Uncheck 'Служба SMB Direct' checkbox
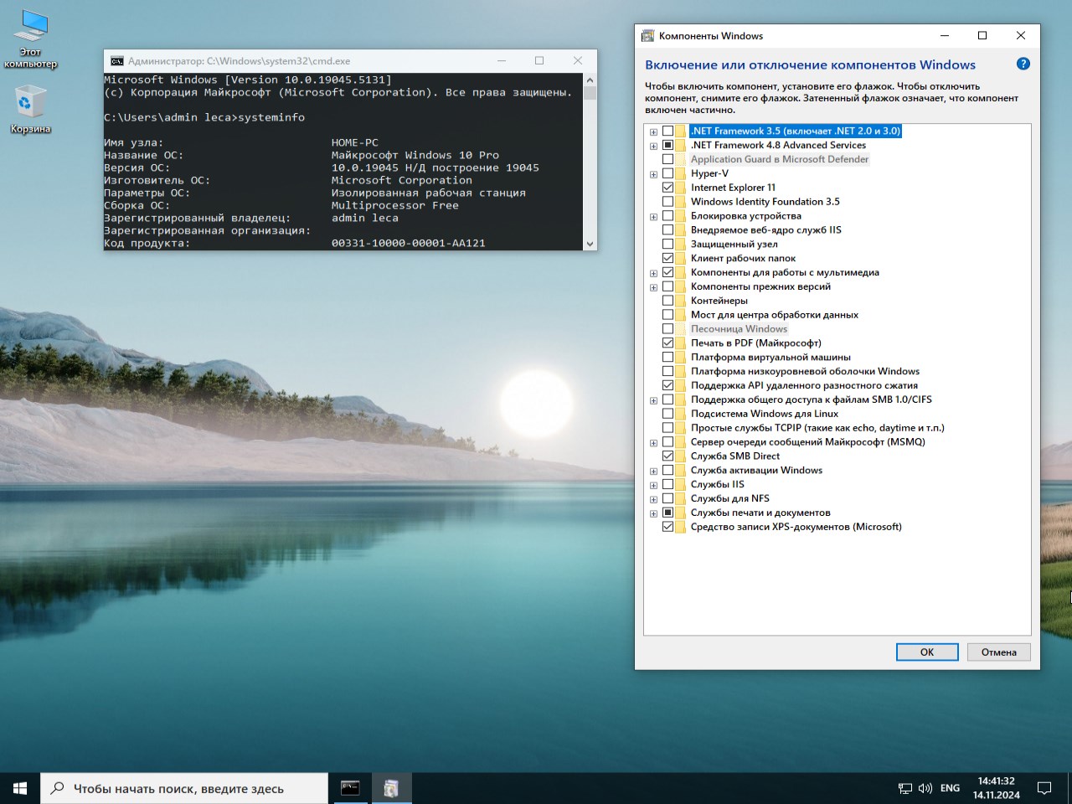This screenshot has width=1072, height=804. coord(667,456)
